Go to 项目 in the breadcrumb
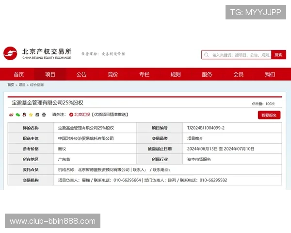 (x=22, y=85)
